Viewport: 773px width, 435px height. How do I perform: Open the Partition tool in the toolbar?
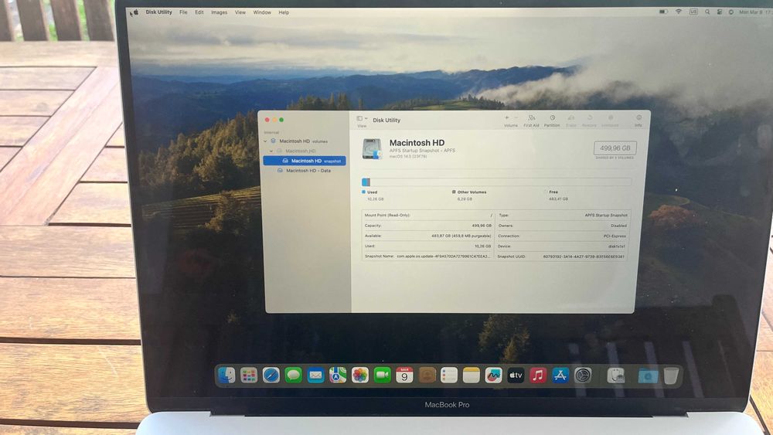tap(552, 118)
